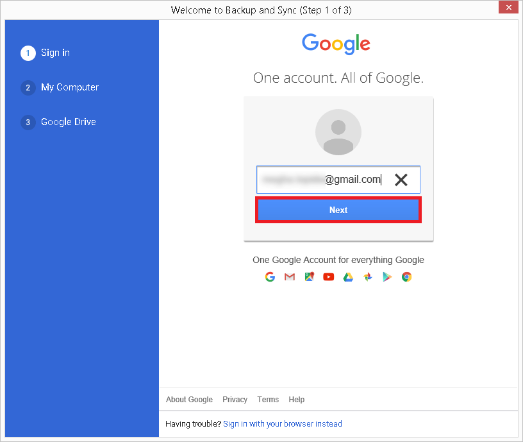Click the YouTube icon

[328, 276]
